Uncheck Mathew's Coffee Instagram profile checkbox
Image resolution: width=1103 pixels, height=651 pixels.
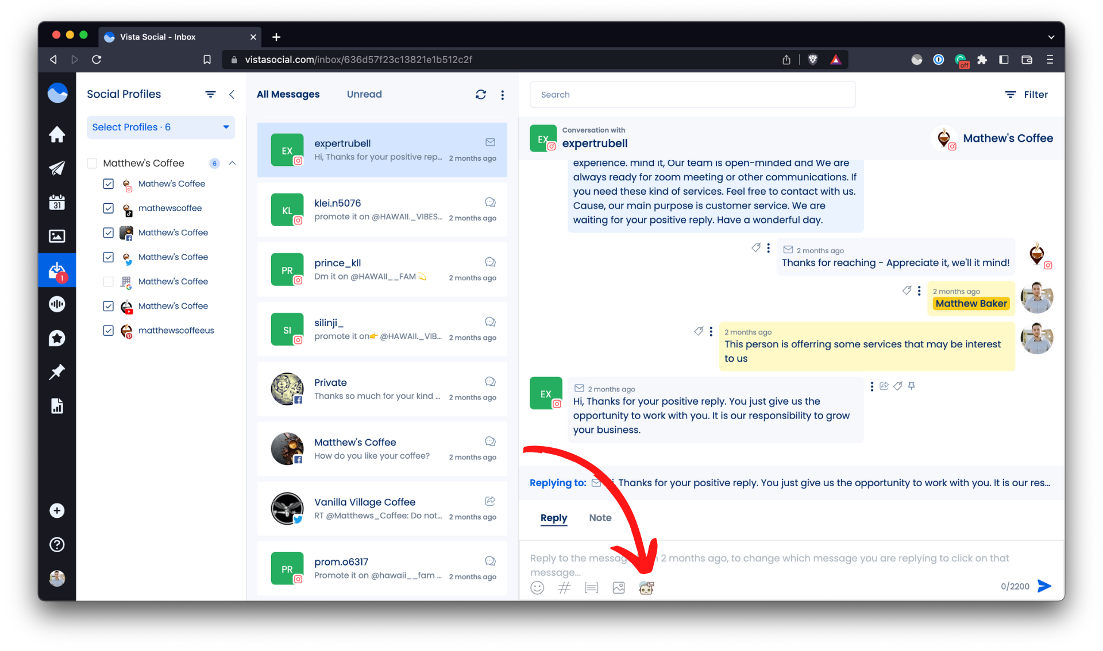(108, 184)
